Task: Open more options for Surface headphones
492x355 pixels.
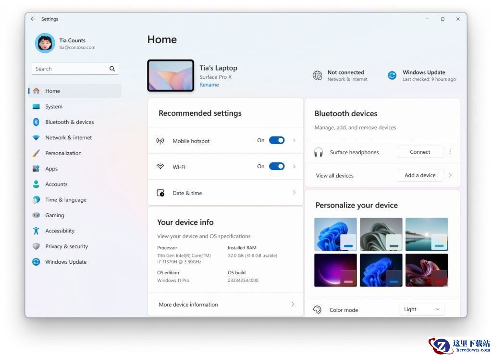Action: (x=450, y=152)
